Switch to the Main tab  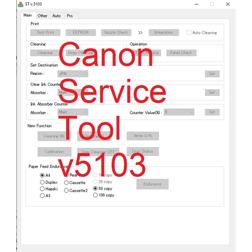[x=28, y=15]
